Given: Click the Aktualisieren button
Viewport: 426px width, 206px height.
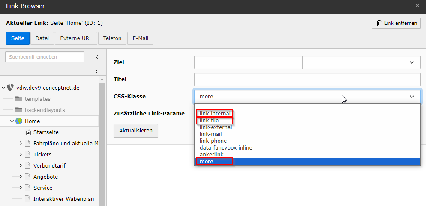Looking at the screenshot, I should pos(136,131).
